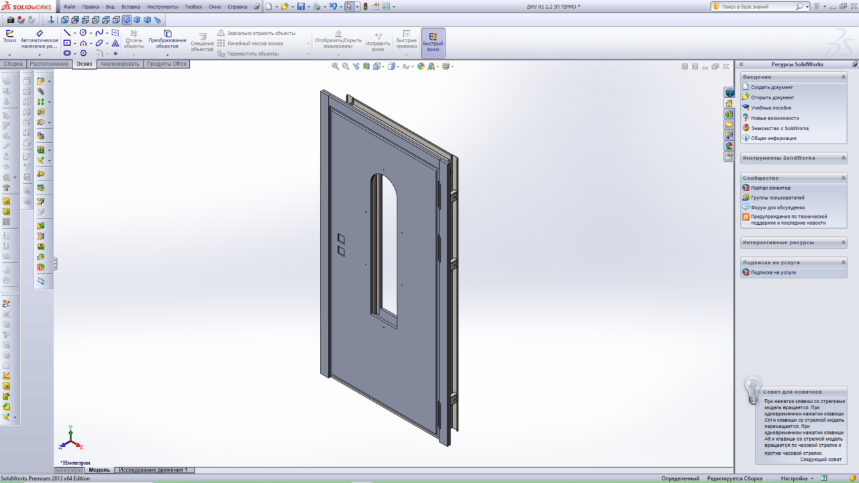Click Переместить объекты
Viewport: 859px width, 483px height.
(248, 54)
